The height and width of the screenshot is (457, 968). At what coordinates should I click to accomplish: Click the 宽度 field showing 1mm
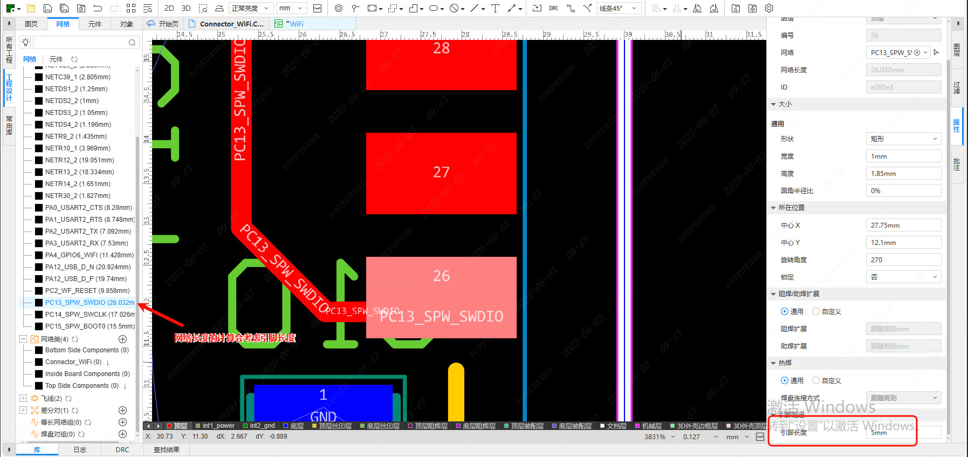[x=903, y=156]
